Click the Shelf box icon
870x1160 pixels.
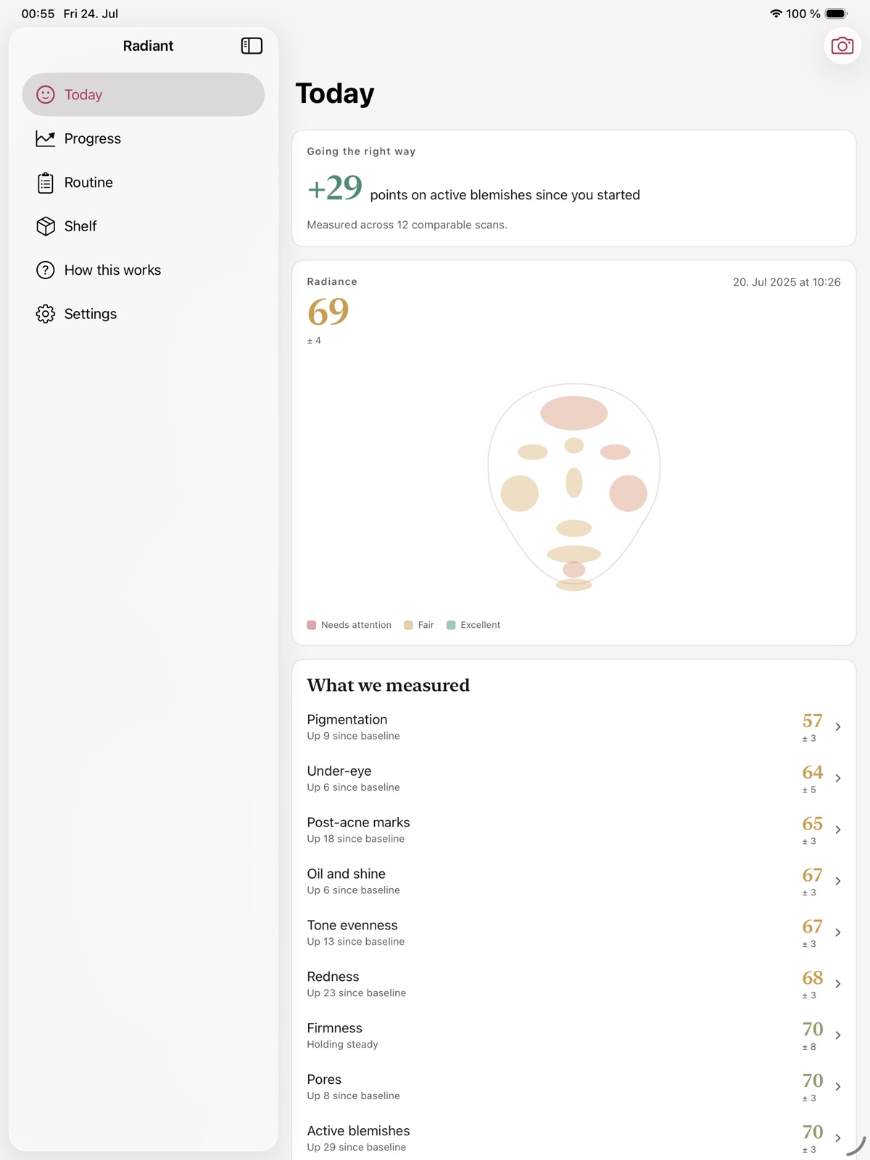(46, 226)
